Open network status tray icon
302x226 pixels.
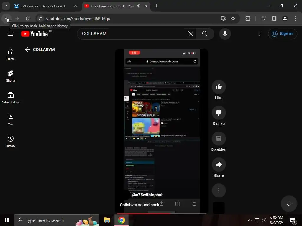point(257,220)
